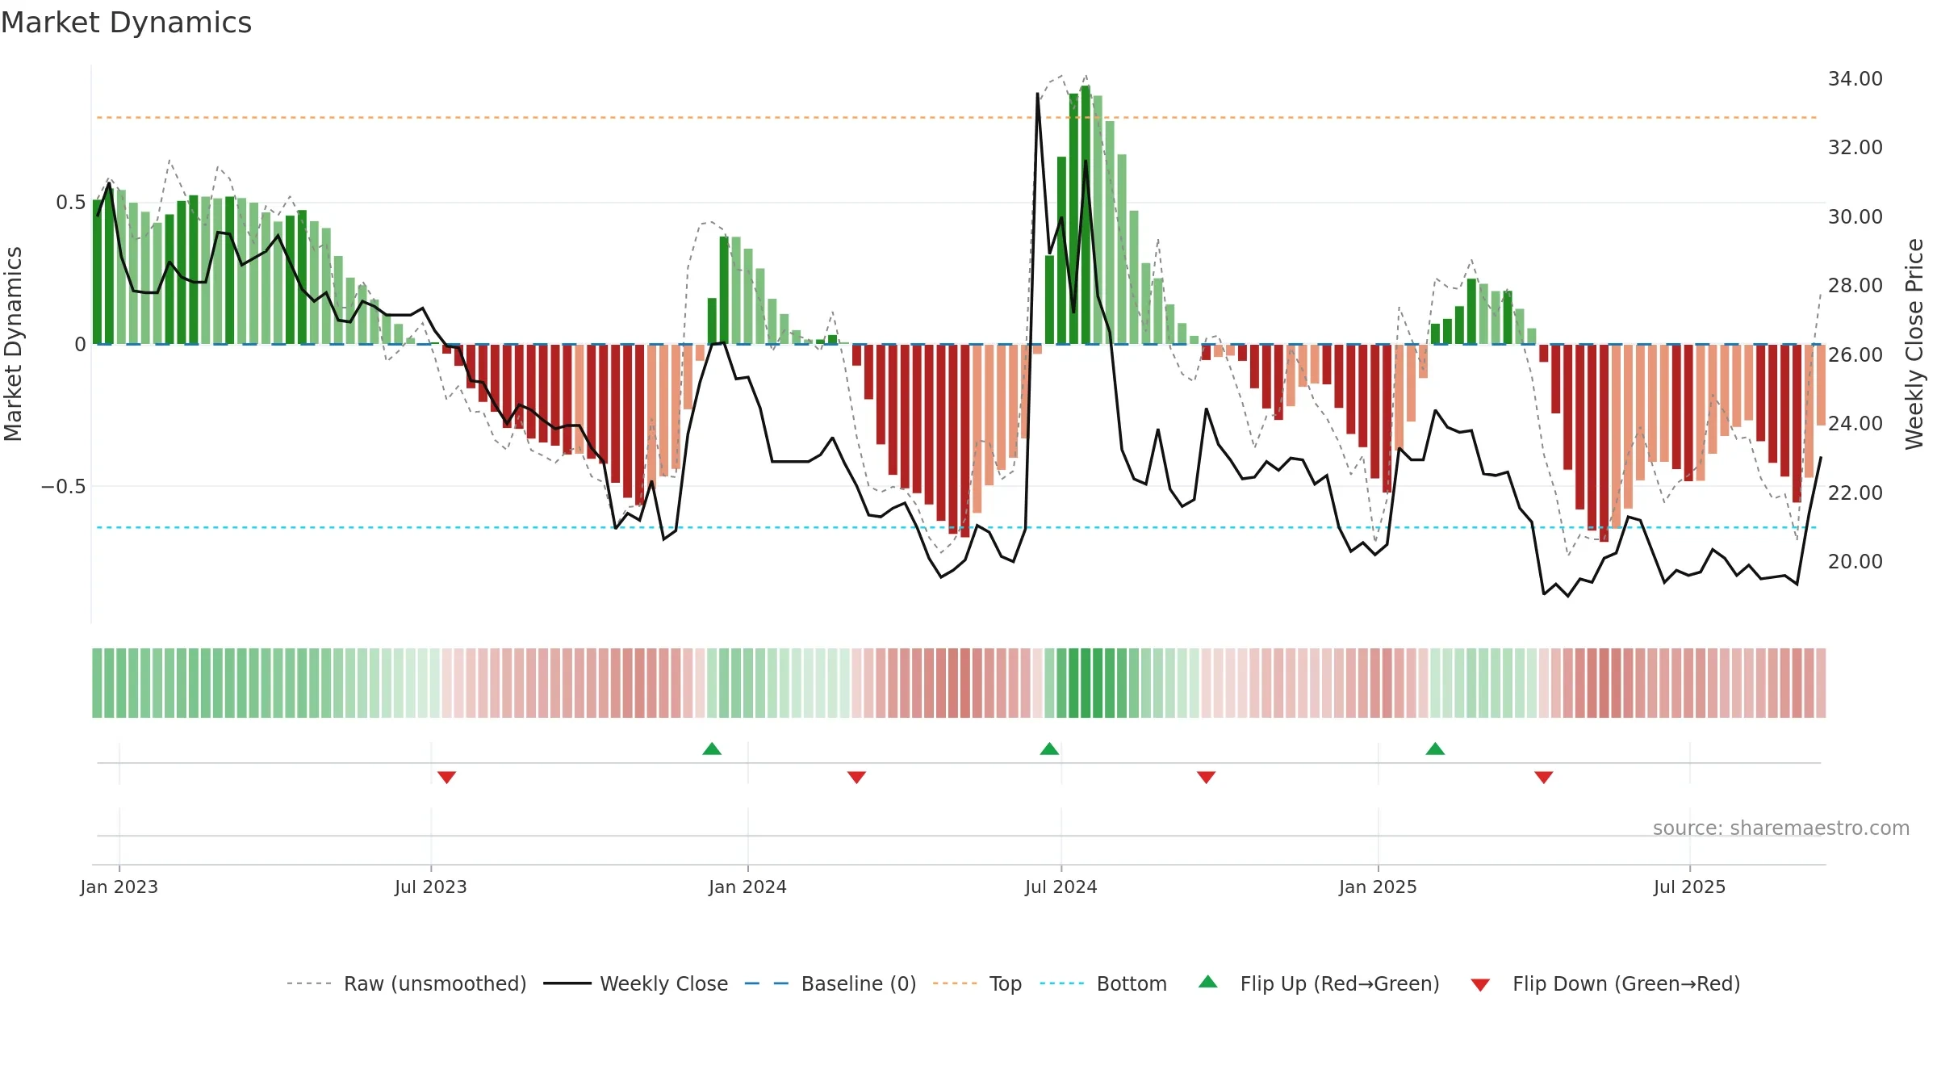The image size is (1937, 1090).
Task: Click the 0.5 left axis value
Action: tap(71, 203)
